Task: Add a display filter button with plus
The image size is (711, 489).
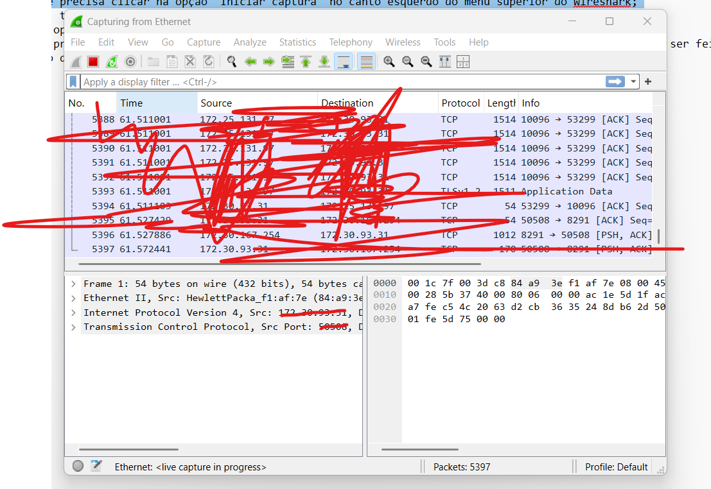Action: click(x=648, y=81)
